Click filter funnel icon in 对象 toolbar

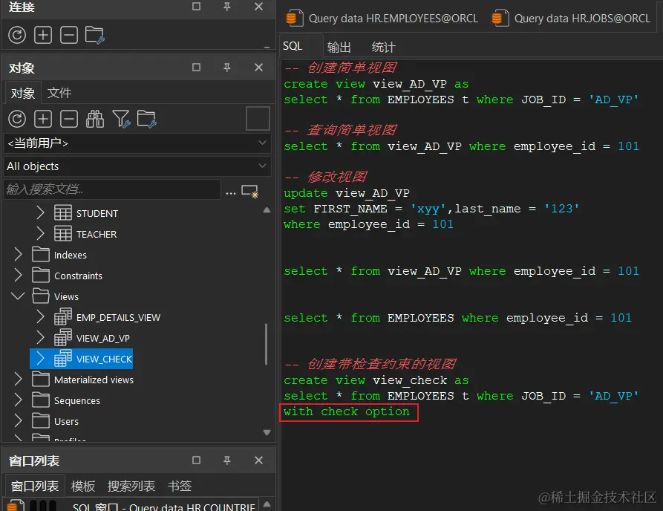121,119
